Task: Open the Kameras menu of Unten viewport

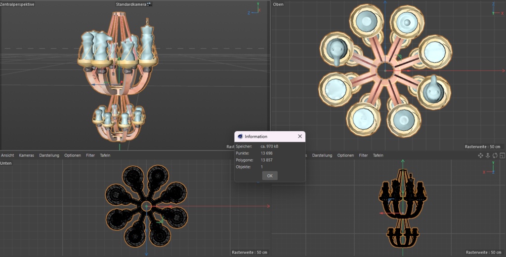Action: (x=27, y=155)
